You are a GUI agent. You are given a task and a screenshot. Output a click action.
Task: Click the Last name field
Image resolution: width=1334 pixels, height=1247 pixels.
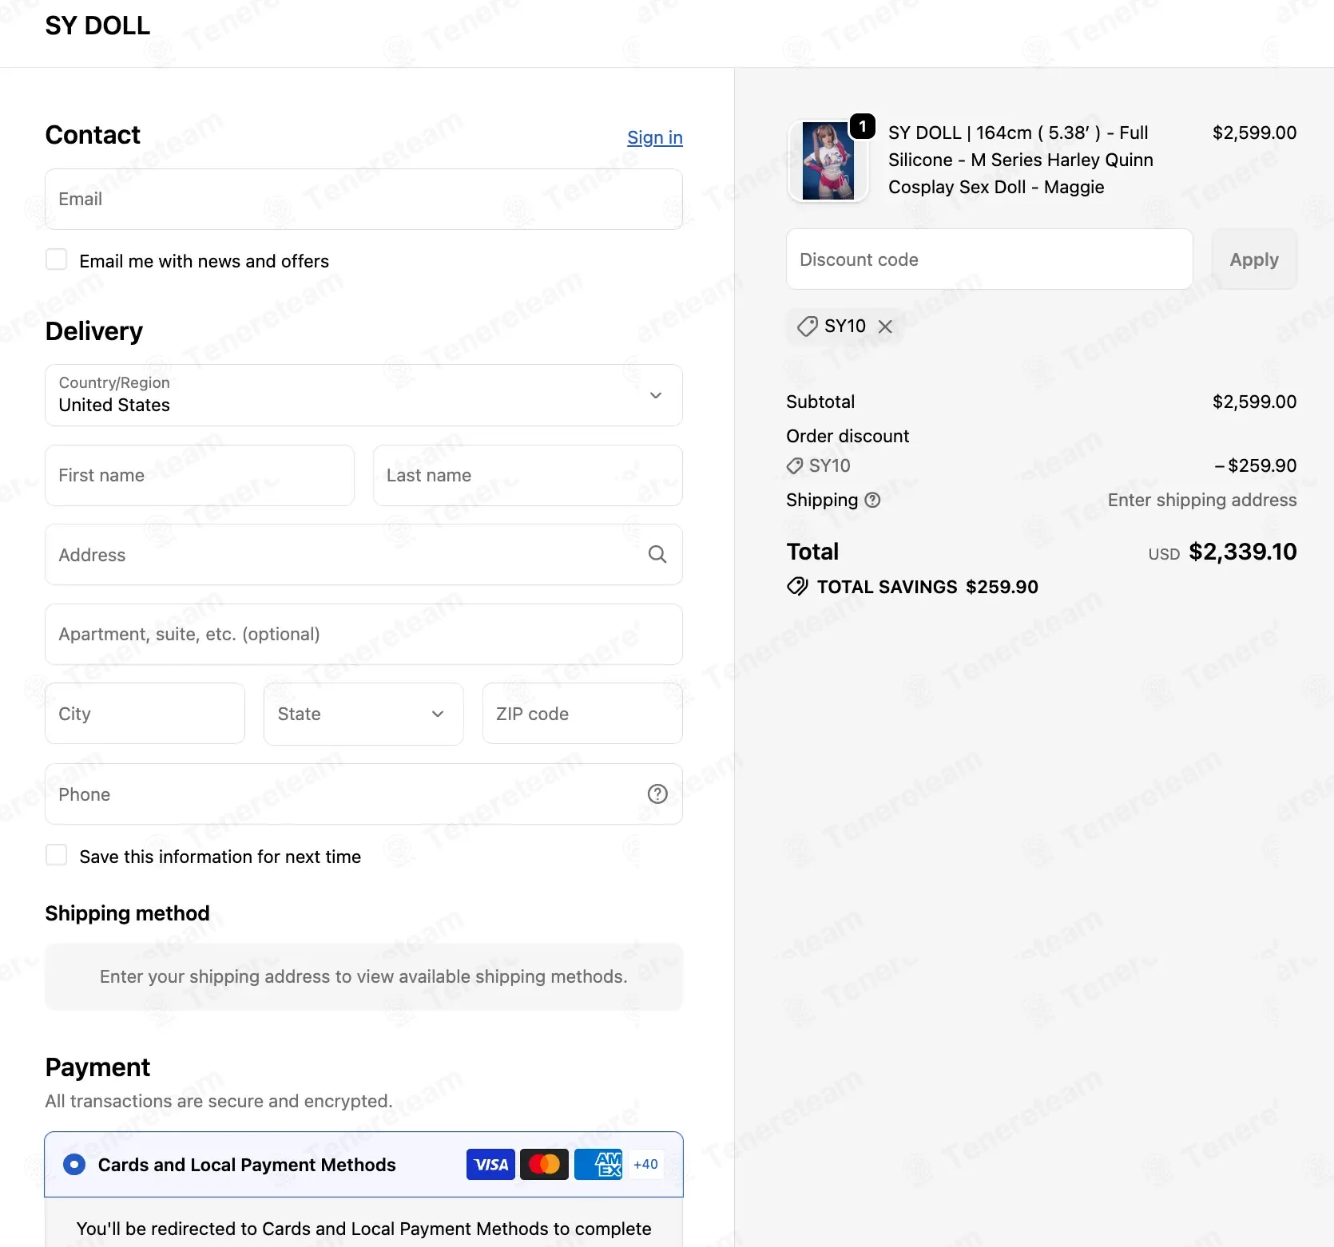[x=528, y=475]
